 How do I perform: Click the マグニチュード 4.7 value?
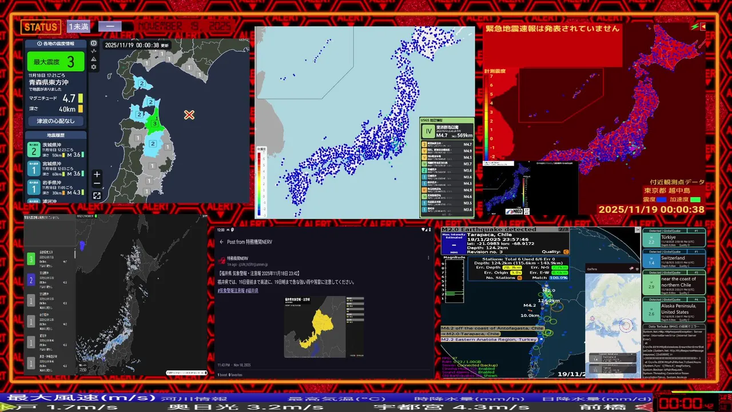69,98
